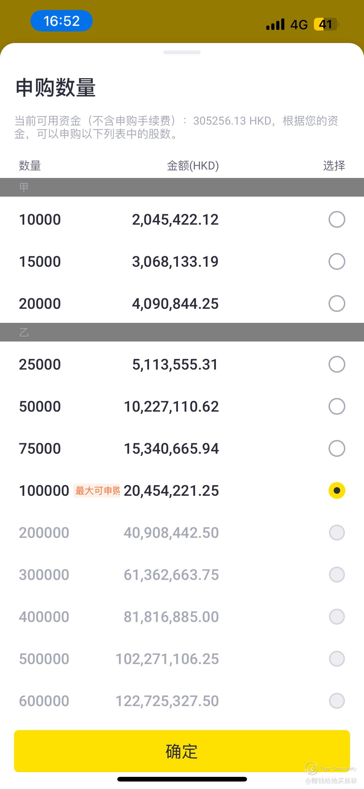Image resolution: width=364 pixels, height=789 pixels.
Task: Tap the 10,227,110.62 amount row
Action: point(171,407)
